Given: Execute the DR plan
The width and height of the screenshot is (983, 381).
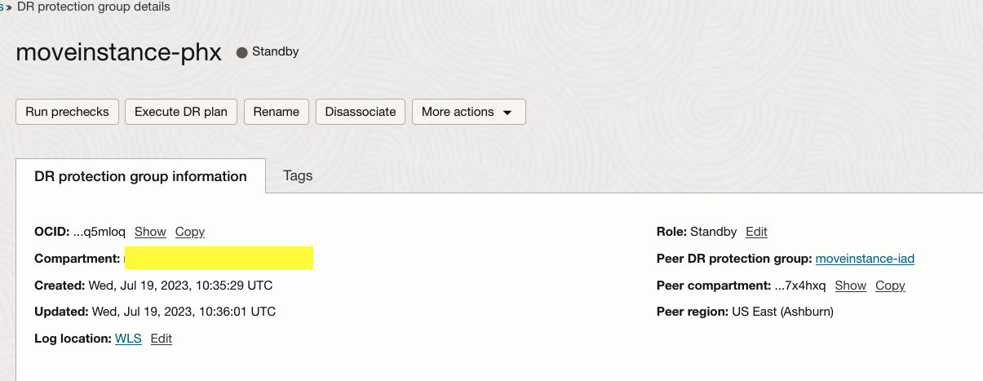Looking at the screenshot, I should point(180,112).
